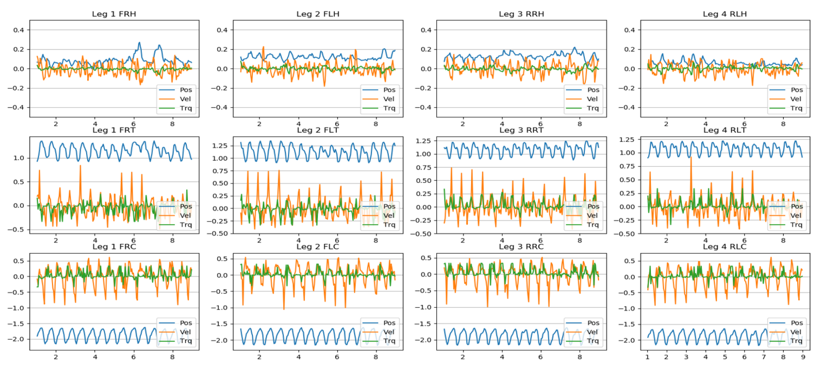Viewport: 825px width, 367px height.
Task: Click the blue Pos legend line in Leg 1 FRH
Action: (x=167, y=90)
